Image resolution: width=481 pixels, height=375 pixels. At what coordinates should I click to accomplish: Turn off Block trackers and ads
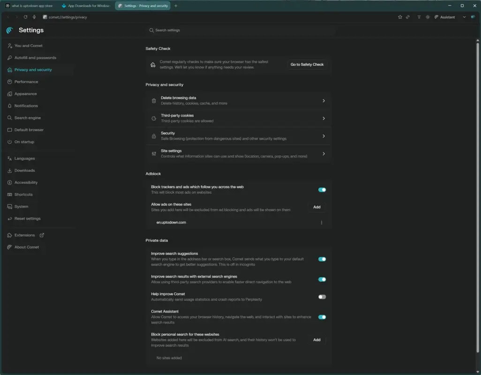point(322,189)
